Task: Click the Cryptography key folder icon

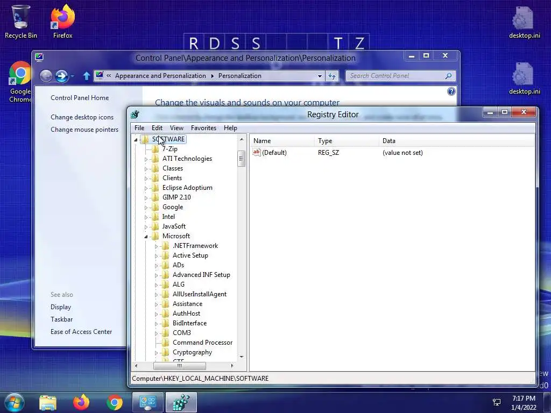Action: (x=166, y=352)
